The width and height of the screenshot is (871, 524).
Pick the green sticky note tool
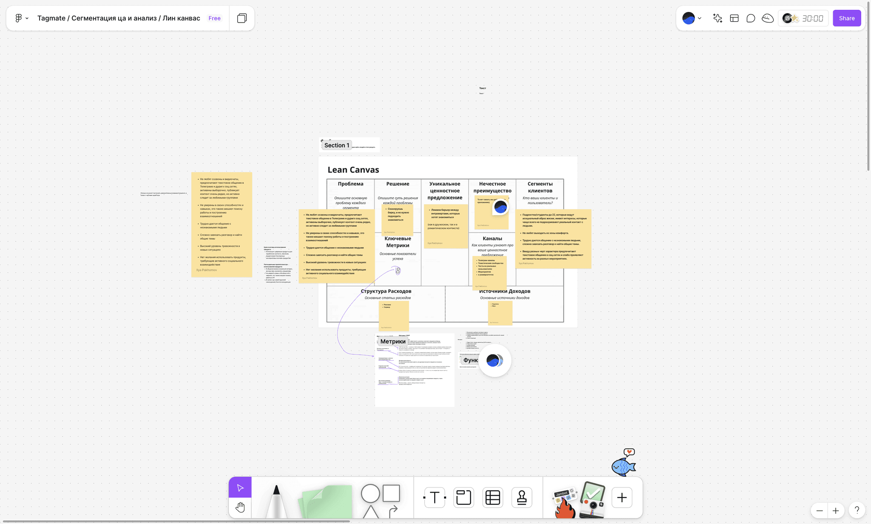click(x=327, y=501)
